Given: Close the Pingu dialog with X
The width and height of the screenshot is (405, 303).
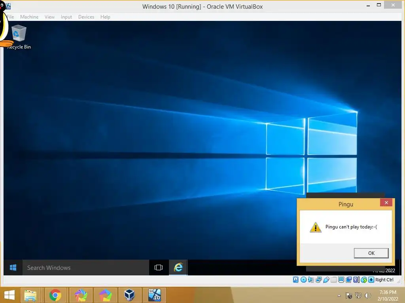Looking at the screenshot, I should pyautogui.click(x=386, y=202).
